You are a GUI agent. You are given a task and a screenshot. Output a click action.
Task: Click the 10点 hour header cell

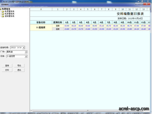point(130,22)
